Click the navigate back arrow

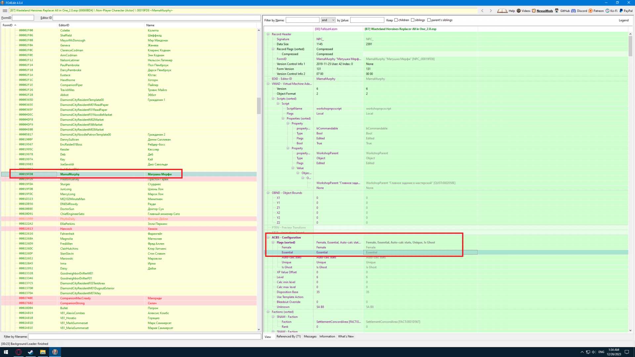point(483,11)
